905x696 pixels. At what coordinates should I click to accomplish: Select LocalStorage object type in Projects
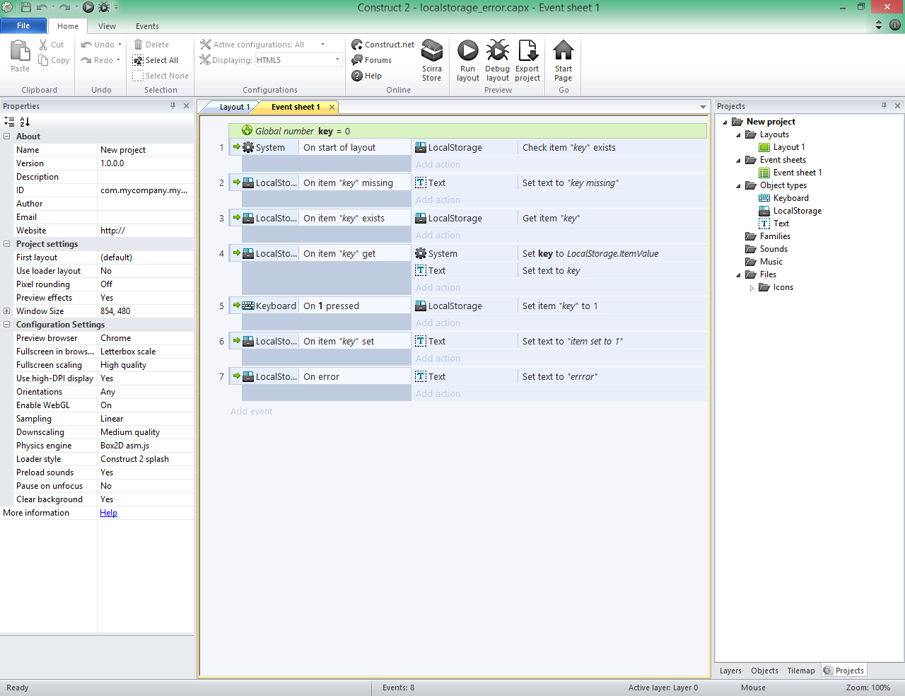tap(790, 211)
